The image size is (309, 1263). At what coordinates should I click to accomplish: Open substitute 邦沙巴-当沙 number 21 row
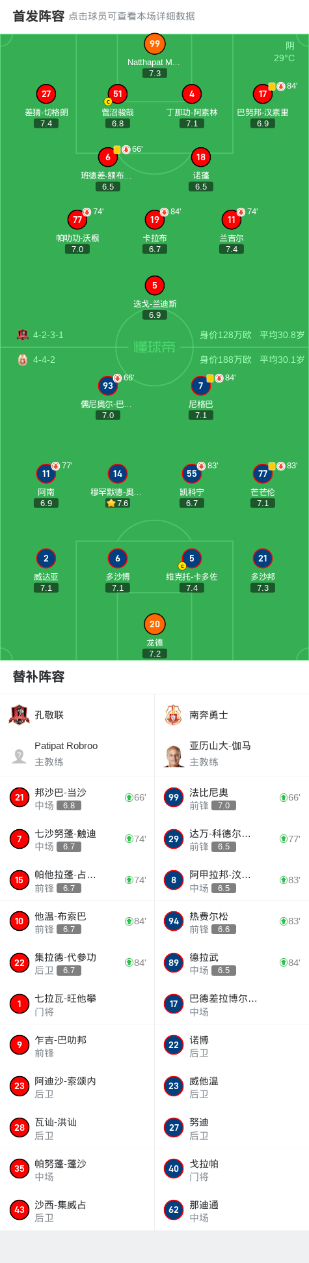(x=77, y=797)
